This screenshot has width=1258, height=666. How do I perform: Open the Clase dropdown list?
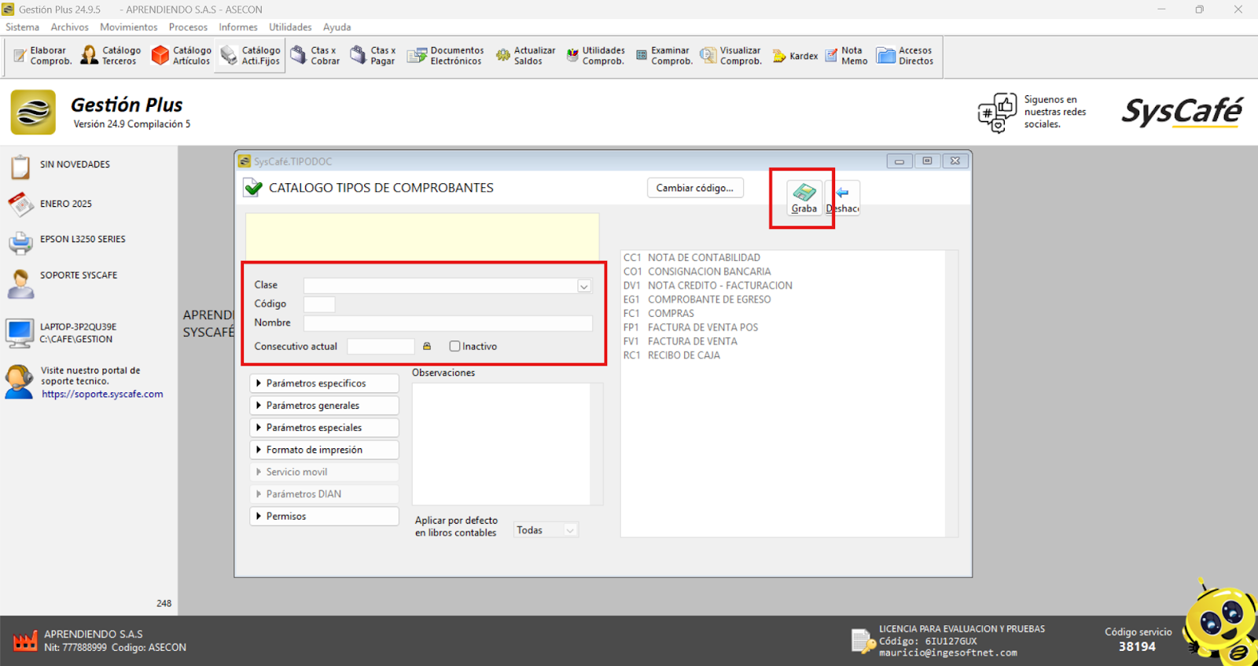click(584, 286)
